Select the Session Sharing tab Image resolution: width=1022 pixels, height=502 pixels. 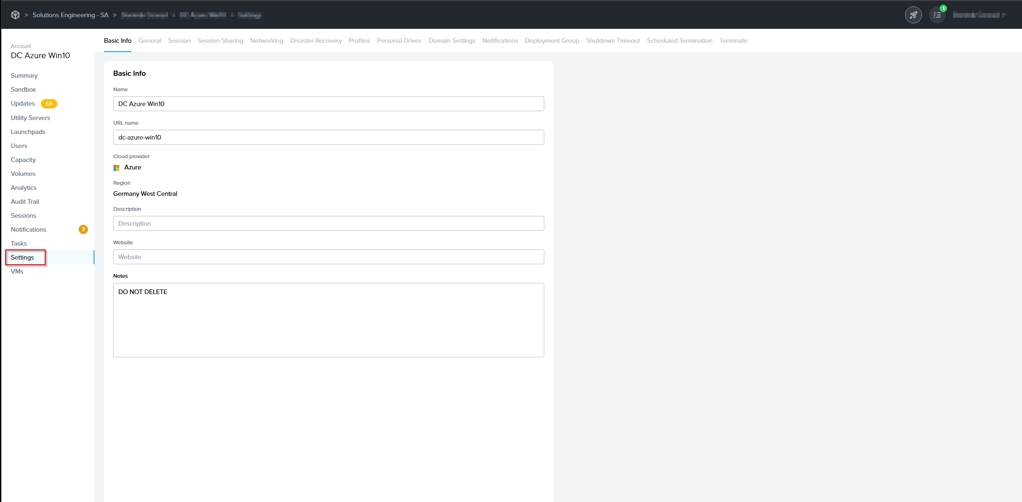[x=220, y=41]
